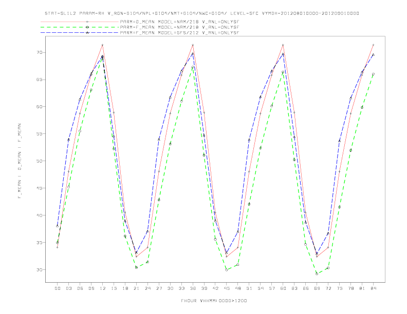
Task: Click the x-axis forecast hour label 84
Action: [373, 288]
